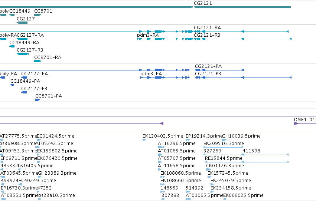Screen dimensions: 316x201
Task: Select the CG8701 gene glyph
Action: pyautogui.click(x=38, y=15)
